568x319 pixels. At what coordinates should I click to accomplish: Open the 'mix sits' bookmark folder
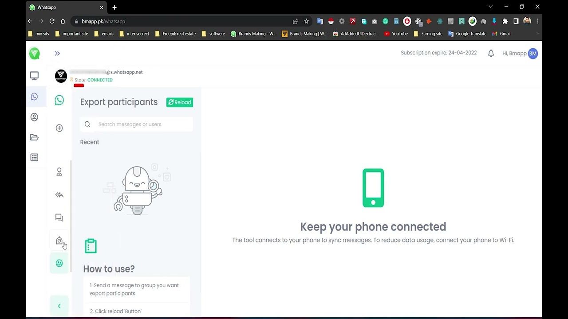point(39,34)
